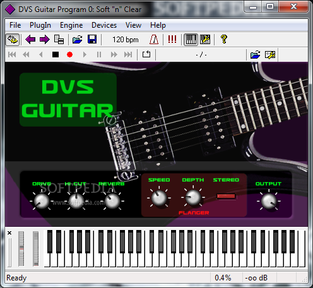313x288 pixels.
Task: Click the HI-CUT knob
Action: 76,201
